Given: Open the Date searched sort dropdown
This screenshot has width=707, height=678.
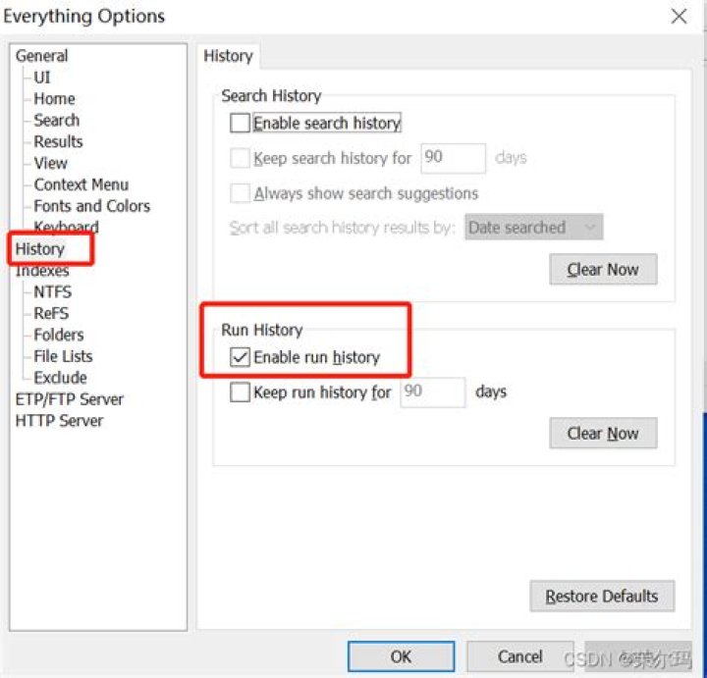Looking at the screenshot, I should 534,227.
